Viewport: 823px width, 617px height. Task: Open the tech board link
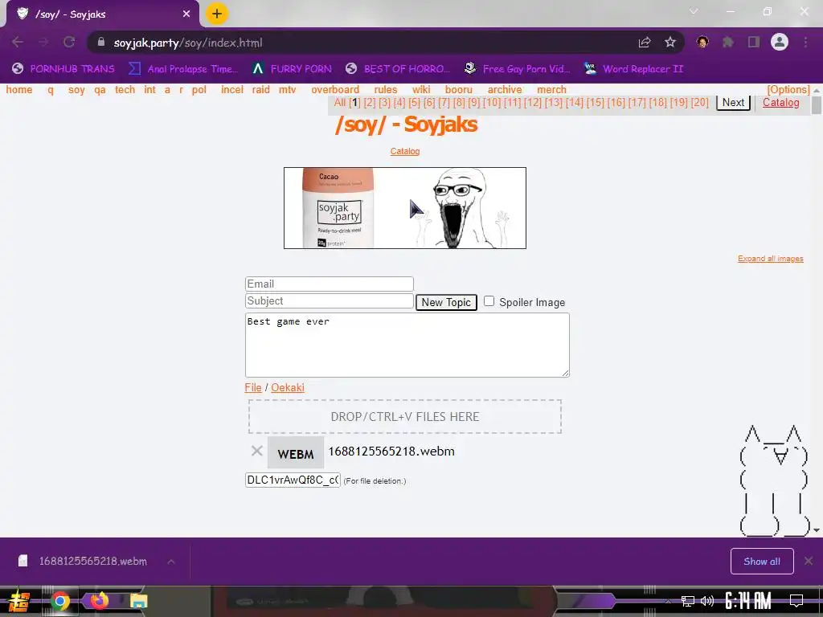point(125,90)
